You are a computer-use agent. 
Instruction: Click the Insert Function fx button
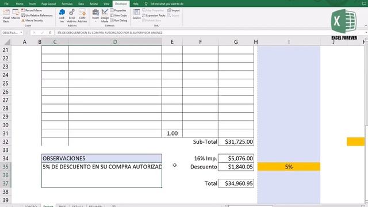coord(50,33)
